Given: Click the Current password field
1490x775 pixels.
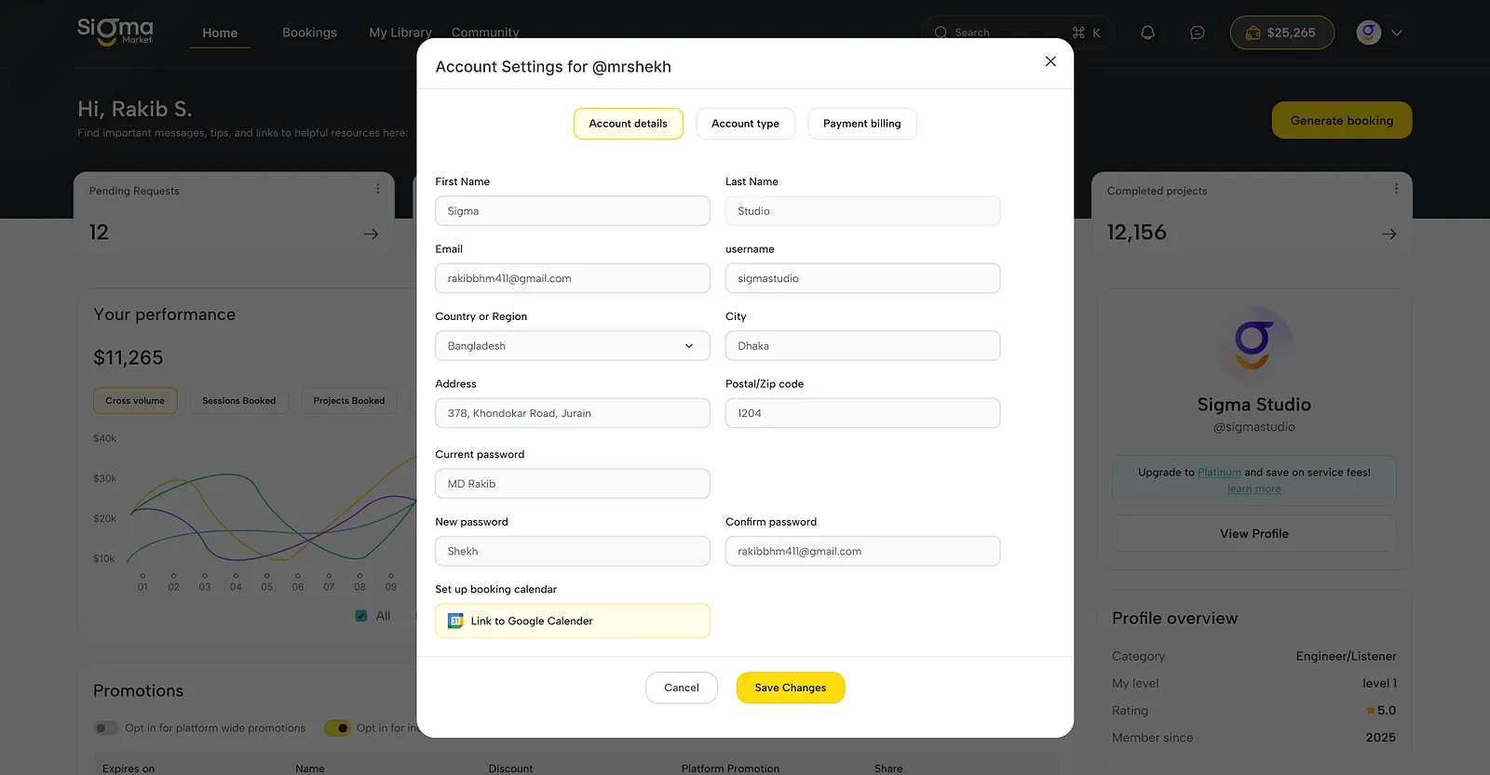Looking at the screenshot, I should 573,484.
